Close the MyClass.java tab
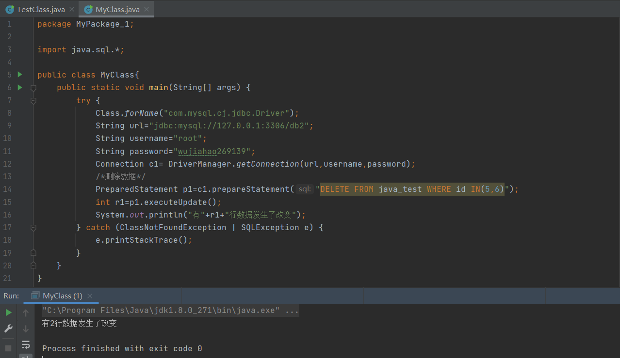The image size is (620, 358). tap(147, 10)
